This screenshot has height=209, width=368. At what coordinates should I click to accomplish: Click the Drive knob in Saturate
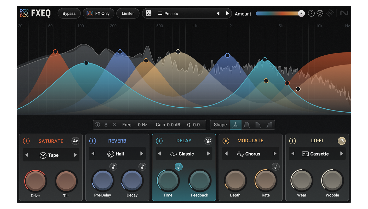point(35,181)
